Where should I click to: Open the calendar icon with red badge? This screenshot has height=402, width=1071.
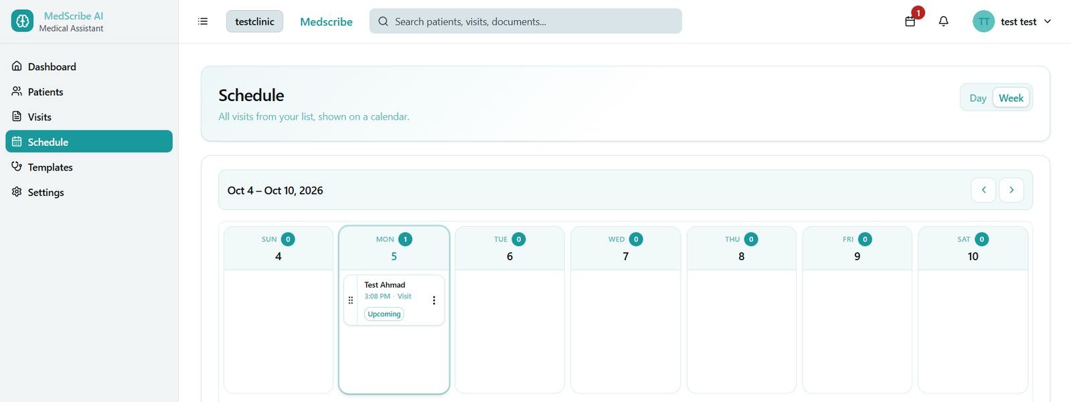[x=910, y=21]
